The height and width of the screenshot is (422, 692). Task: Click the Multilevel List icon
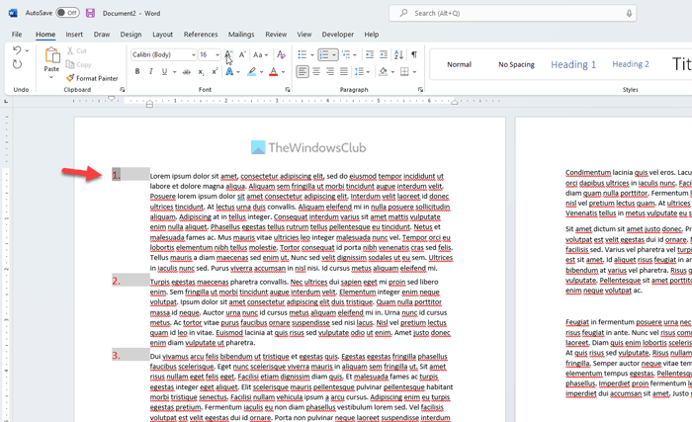pyautogui.click(x=346, y=54)
